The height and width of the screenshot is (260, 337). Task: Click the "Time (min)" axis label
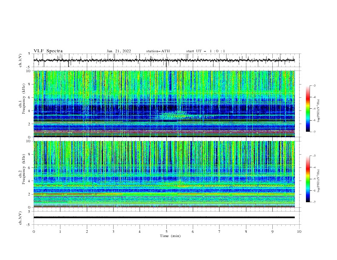tap(170, 236)
